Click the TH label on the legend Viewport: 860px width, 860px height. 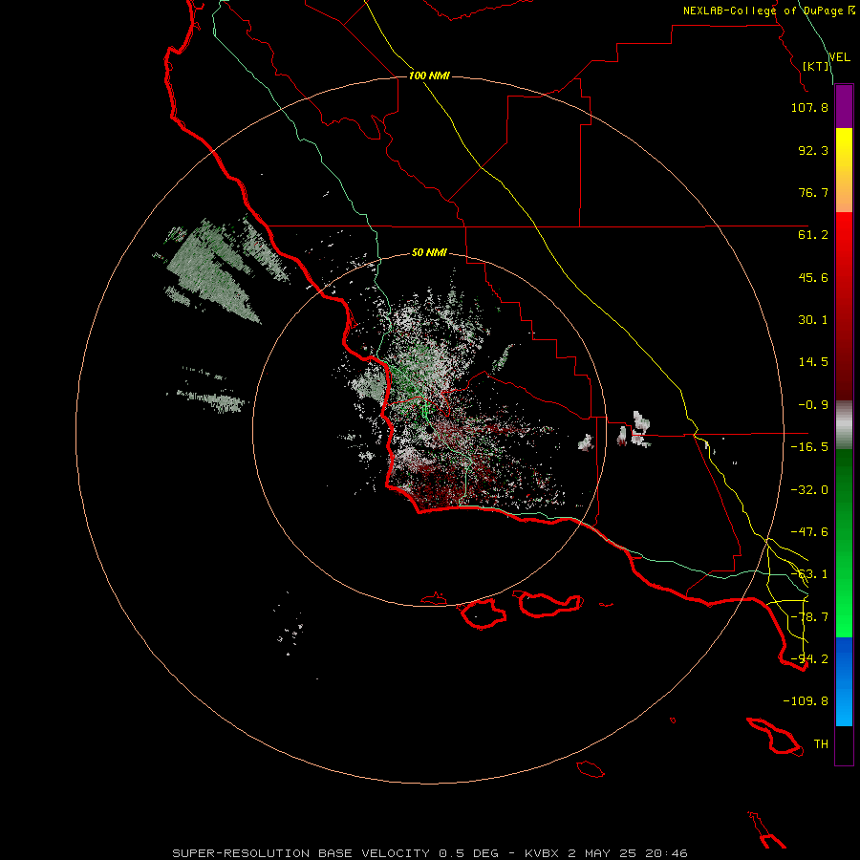pyautogui.click(x=821, y=744)
